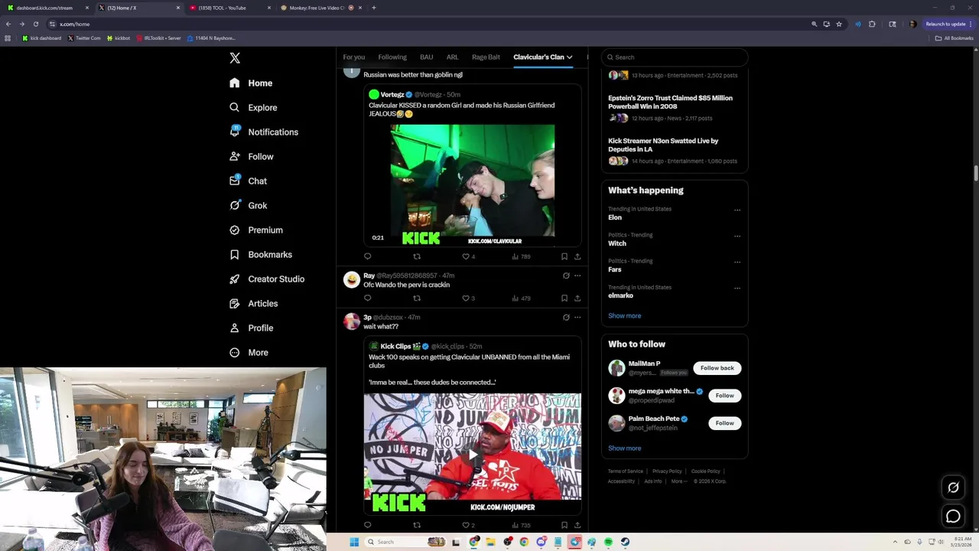This screenshot has width=979, height=551.
Task: Open options for the Elon trend
Action: click(737, 210)
